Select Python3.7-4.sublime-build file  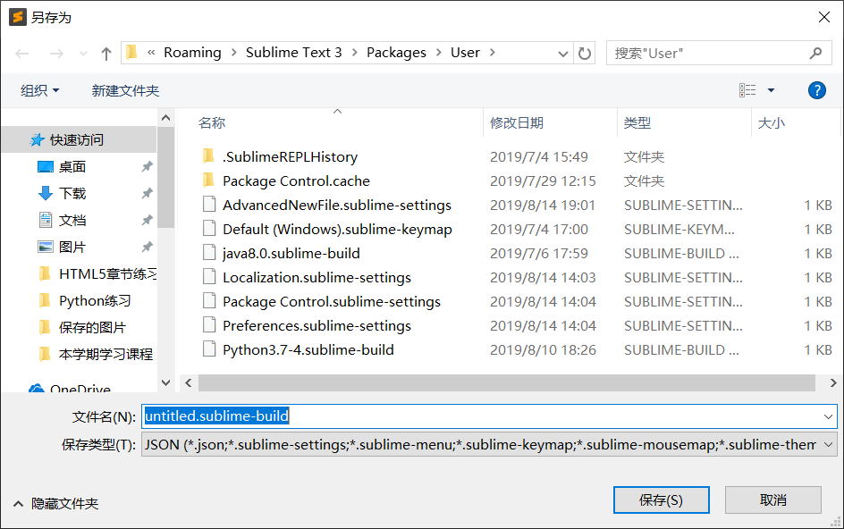[308, 349]
